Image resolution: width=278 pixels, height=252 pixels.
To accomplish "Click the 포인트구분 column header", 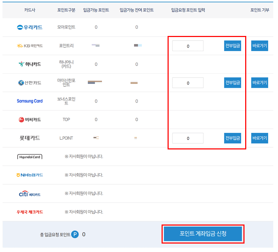I will 66,10.
